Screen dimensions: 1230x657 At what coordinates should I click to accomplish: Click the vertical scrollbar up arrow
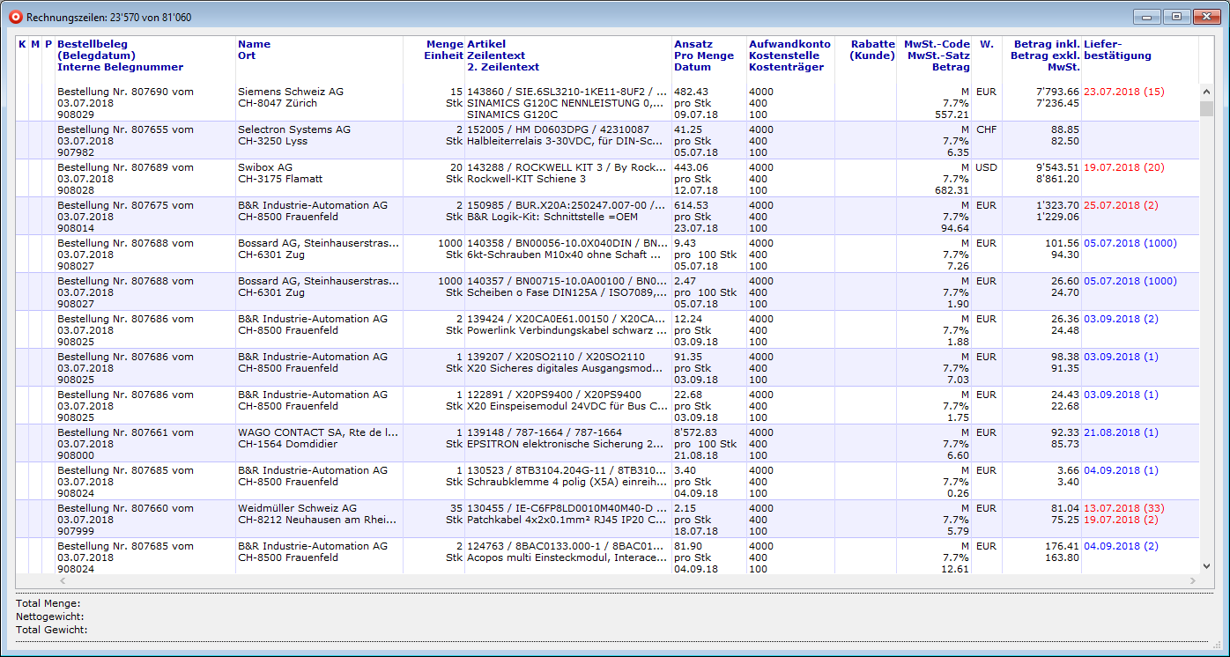pyautogui.click(x=1206, y=91)
